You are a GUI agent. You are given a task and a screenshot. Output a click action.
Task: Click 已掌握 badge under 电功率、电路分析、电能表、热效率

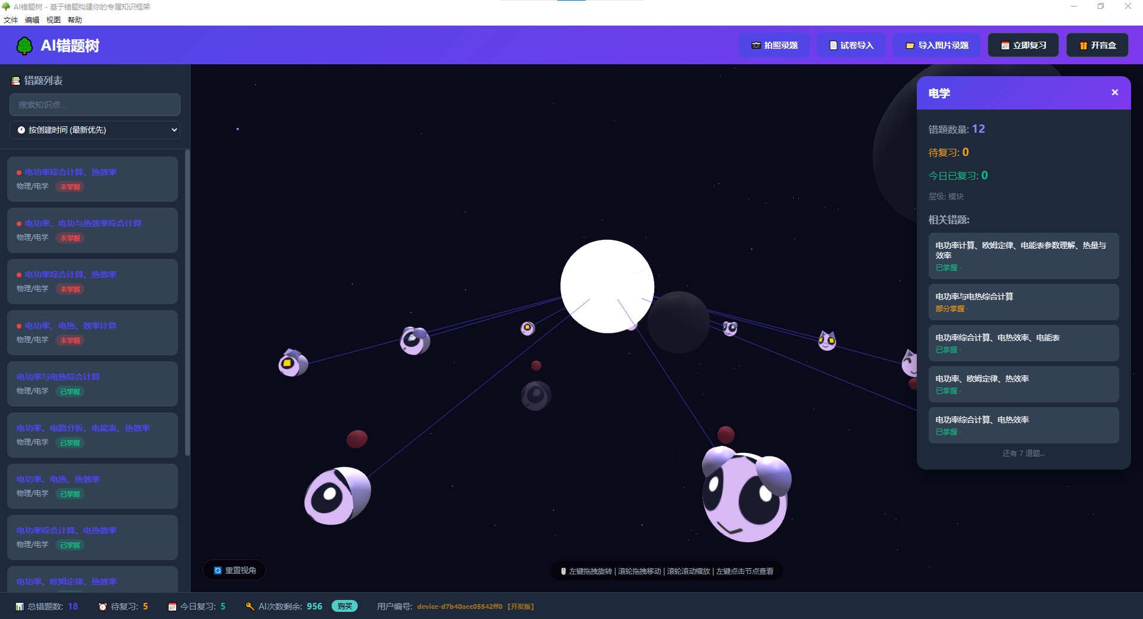tap(70, 443)
